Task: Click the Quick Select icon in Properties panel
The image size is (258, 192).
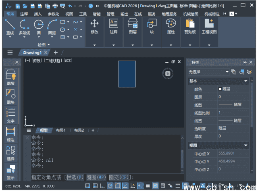Action: coord(249,72)
